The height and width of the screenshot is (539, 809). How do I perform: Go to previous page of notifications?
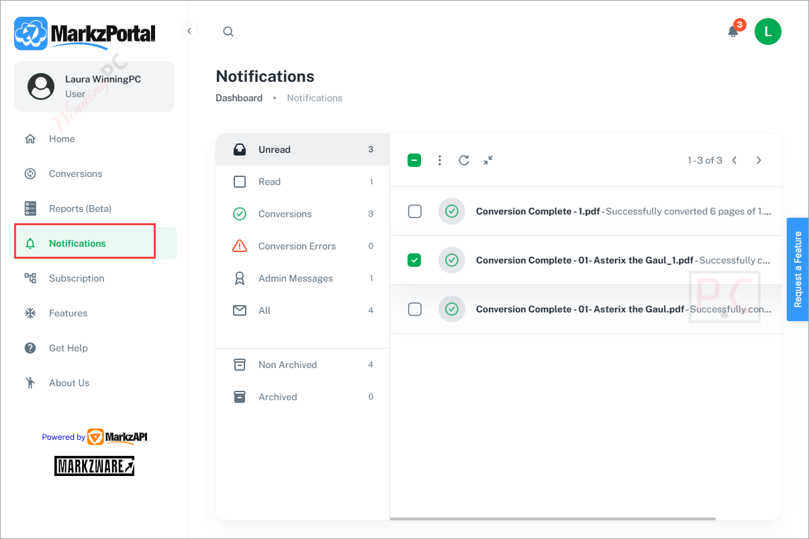[734, 160]
